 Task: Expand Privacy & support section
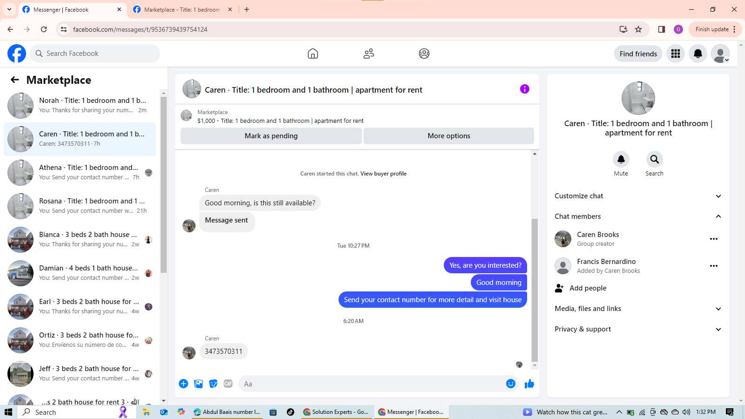tap(638, 329)
